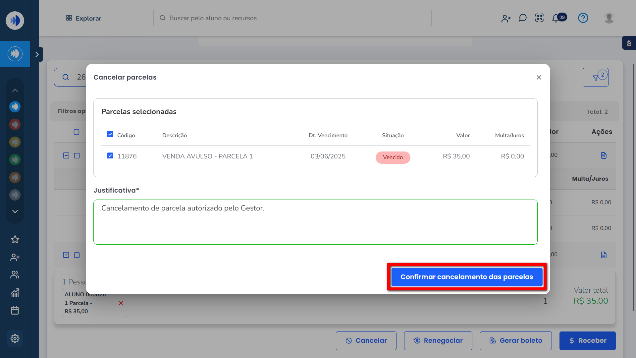Open the favorites star in sidebar
Viewport: 636px width, 358px height.
click(15, 239)
